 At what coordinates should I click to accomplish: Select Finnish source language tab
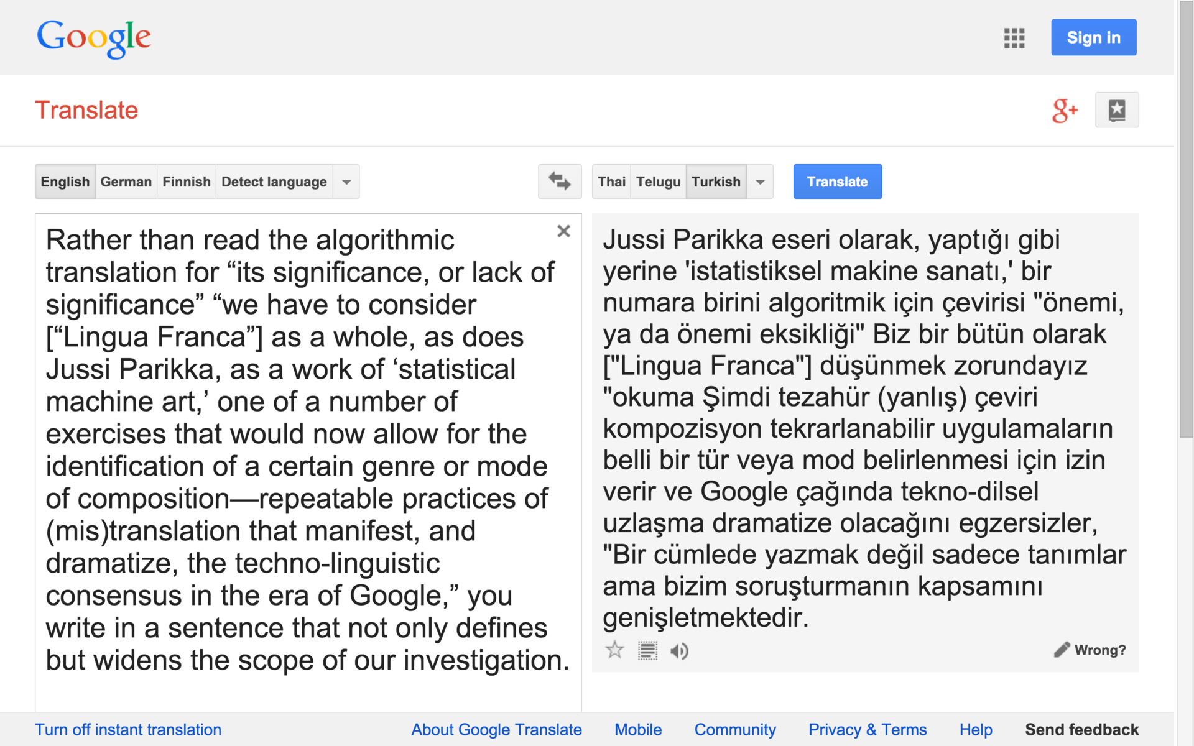coord(186,182)
